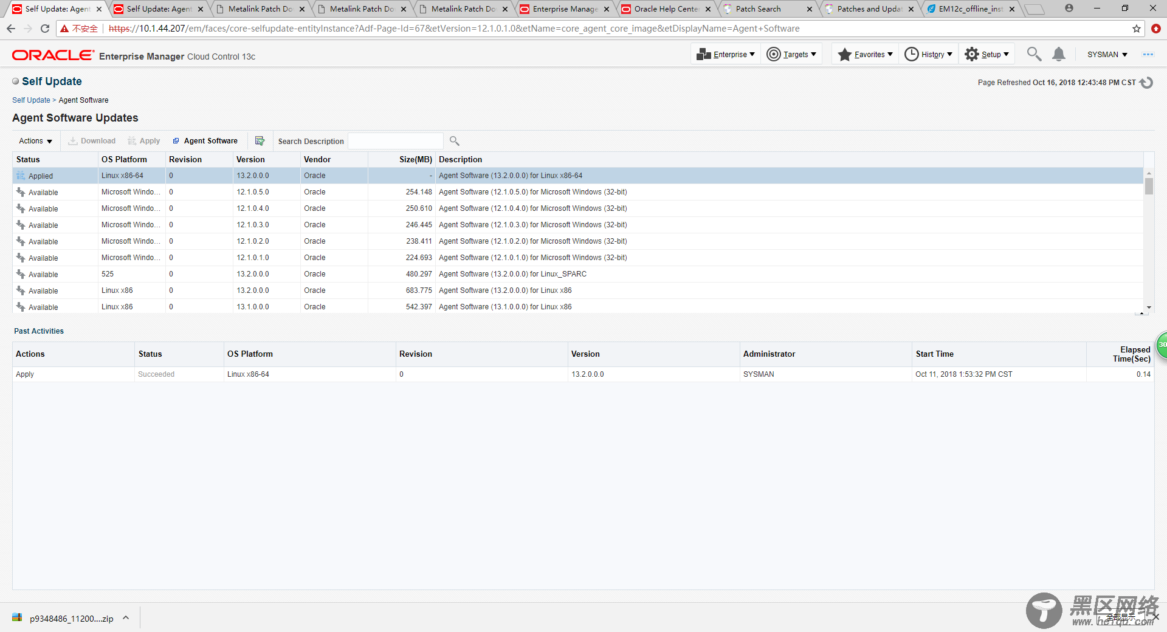
Task: Click the search description magnifier icon
Action: pyautogui.click(x=455, y=141)
